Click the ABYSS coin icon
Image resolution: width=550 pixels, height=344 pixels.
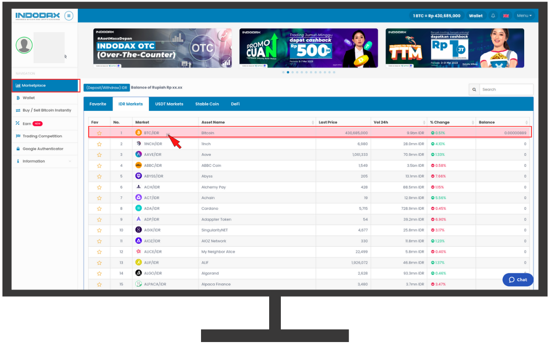click(x=139, y=176)
